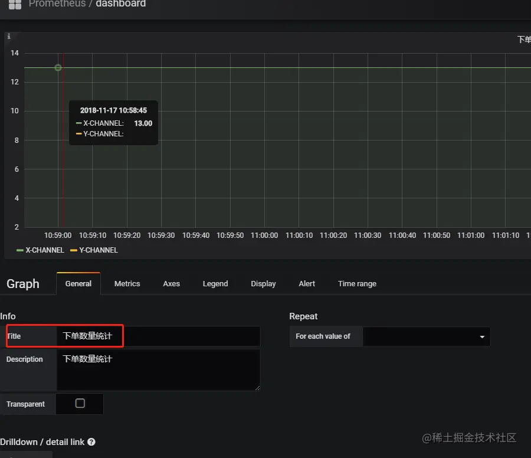Click the green data point marker on graph
Viewport: 531px width, 458px height.
point(58,67)
